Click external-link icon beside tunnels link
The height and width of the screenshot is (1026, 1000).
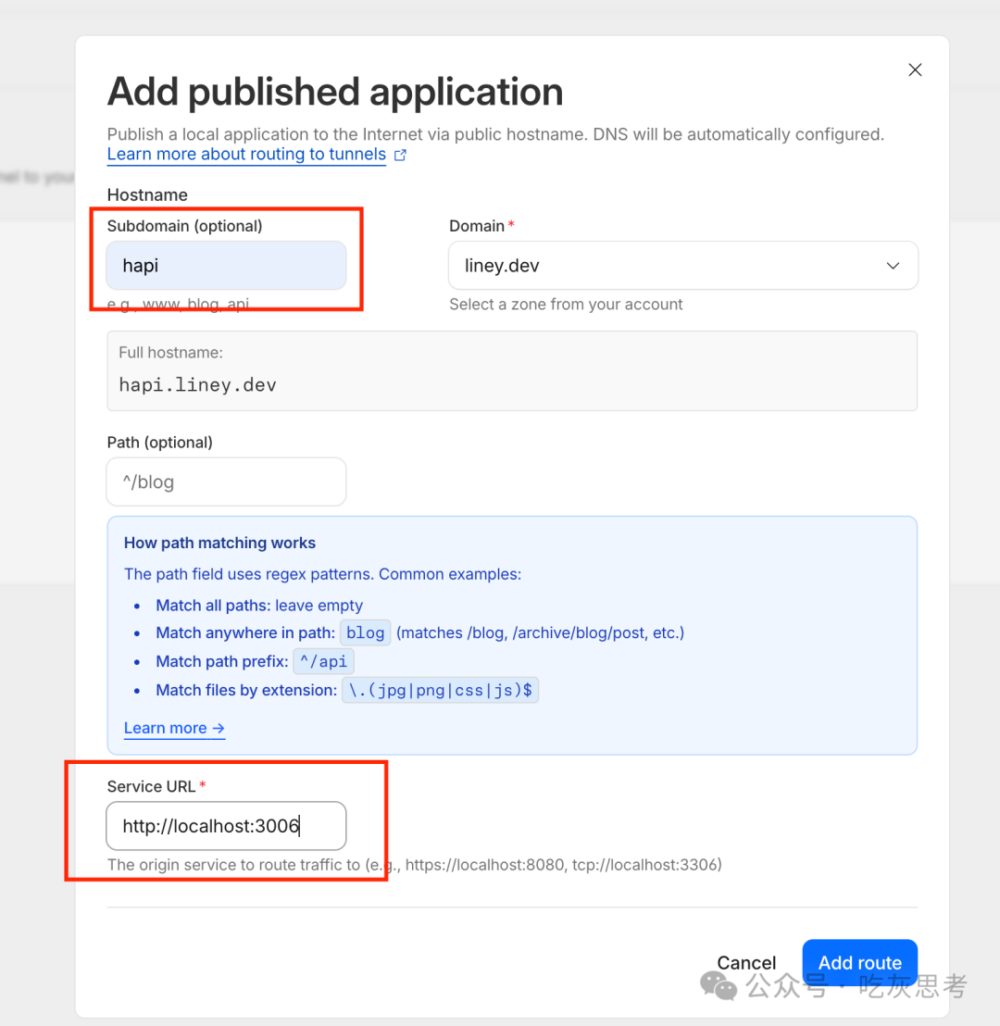(x=401, y=155)
